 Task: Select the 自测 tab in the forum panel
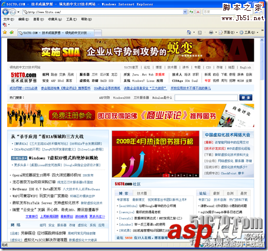point(230,194)
